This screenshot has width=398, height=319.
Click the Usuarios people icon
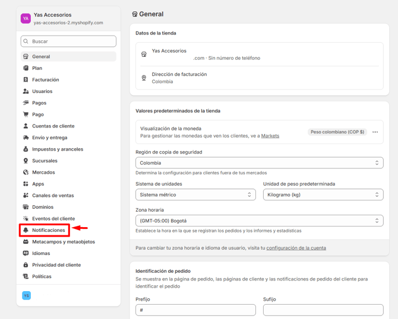tap(26, 91)
